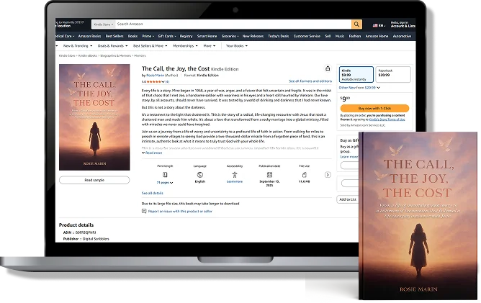Expand Best Sellers & More menu
Screen dimensions: 481x303
coord(150,46)
